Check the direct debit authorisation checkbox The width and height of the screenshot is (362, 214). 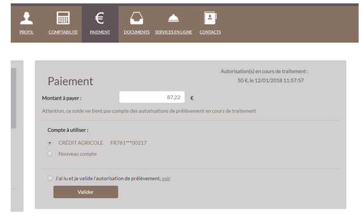[x=50, y=178]
